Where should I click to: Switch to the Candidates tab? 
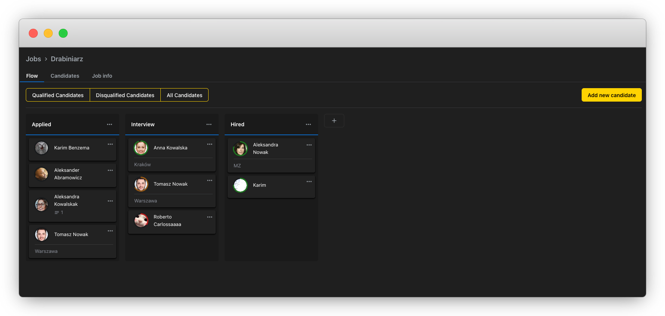(x=65, y=76)
